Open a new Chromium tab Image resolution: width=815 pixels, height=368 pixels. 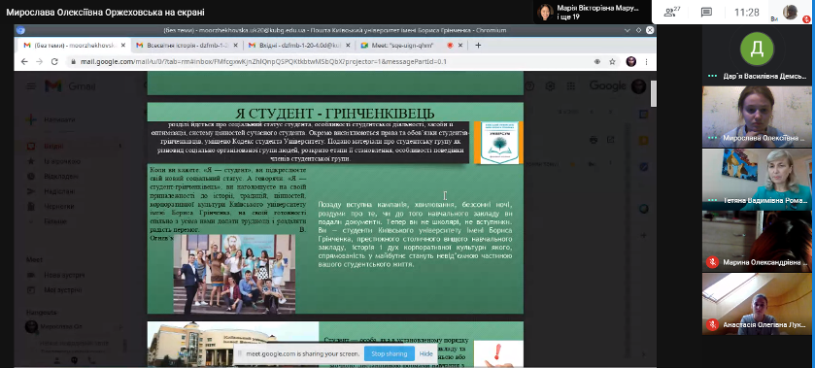click(x=478, y=46)
